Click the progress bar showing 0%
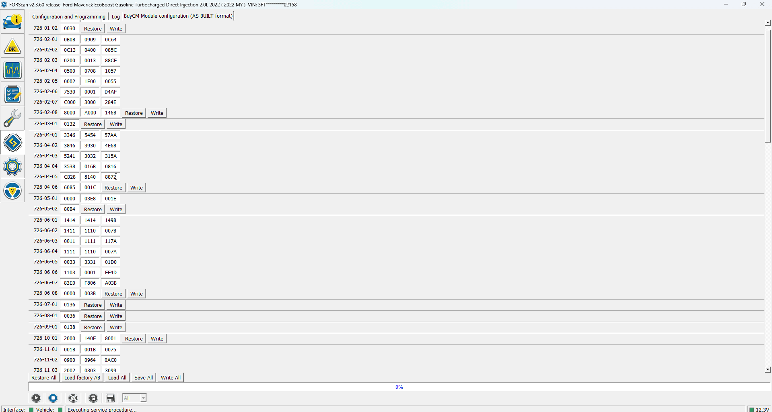The height and width of the screenshot is (412, 772). pos(399,387)
